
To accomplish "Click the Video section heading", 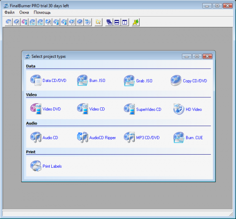I will pyautogui.click(x=32, y=95).
